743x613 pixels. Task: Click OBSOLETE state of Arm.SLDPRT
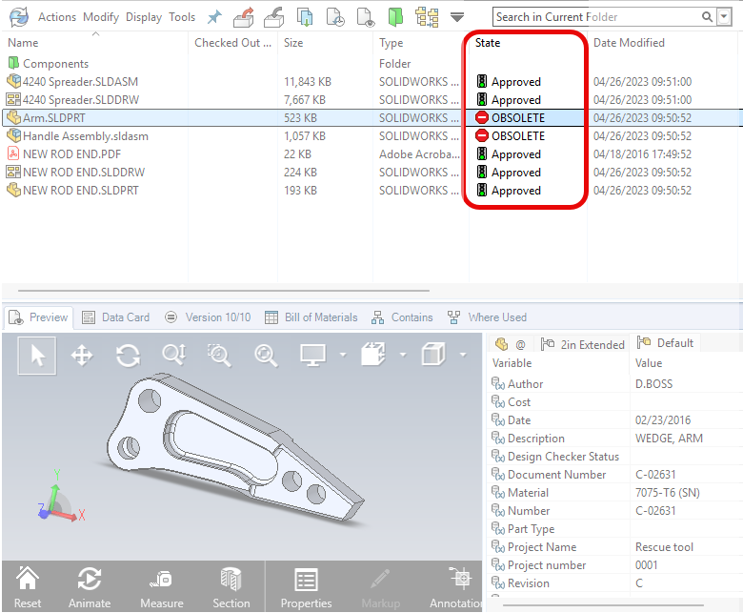511,117
